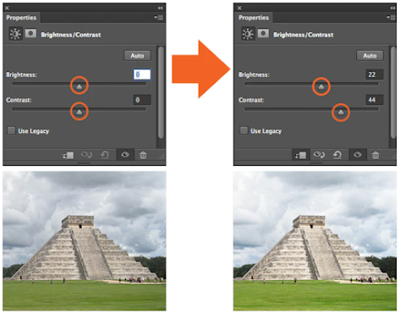Delete the adjustment layer in the left panel
Screen dimensions: 400x313
[x=143, y=155]
